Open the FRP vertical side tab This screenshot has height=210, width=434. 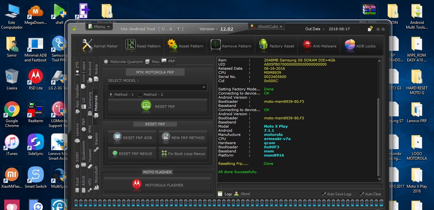[83, 125]
